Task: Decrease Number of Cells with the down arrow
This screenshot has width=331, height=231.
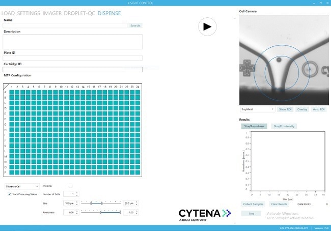Action: tap(77, 195)
